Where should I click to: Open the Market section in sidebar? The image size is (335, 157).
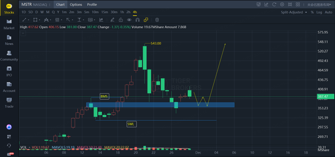point(9,24)
